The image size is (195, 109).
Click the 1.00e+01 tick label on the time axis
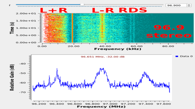pyautogui.click(x=26, y=28)
